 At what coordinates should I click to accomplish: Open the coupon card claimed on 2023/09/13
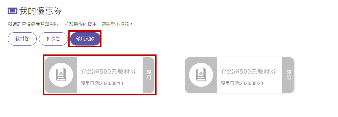100,75
